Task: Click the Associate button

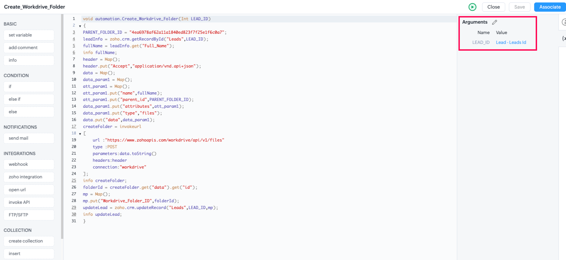Action: click(550, 7)
